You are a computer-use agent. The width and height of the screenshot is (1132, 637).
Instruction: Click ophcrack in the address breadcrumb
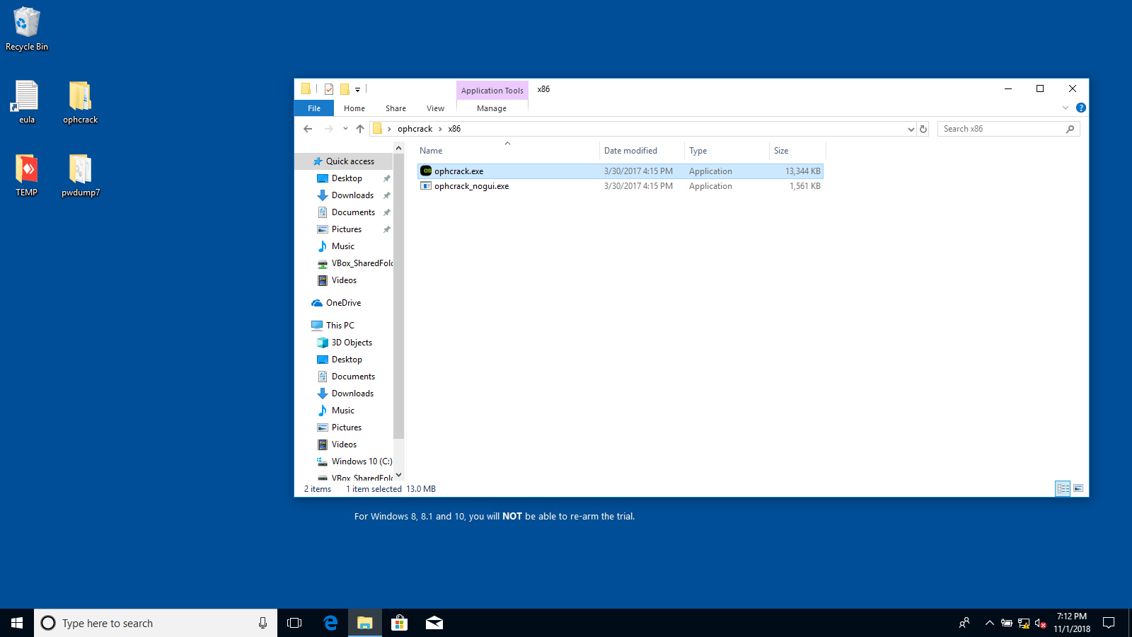click(x=415, y=129)
